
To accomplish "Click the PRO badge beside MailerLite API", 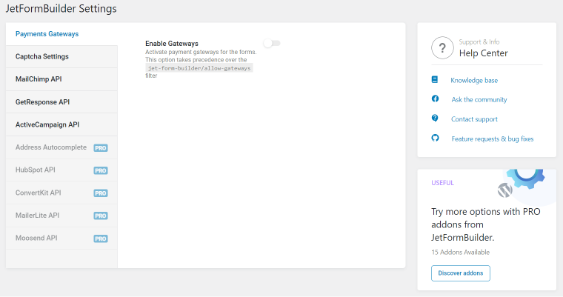I will (101, 216).
